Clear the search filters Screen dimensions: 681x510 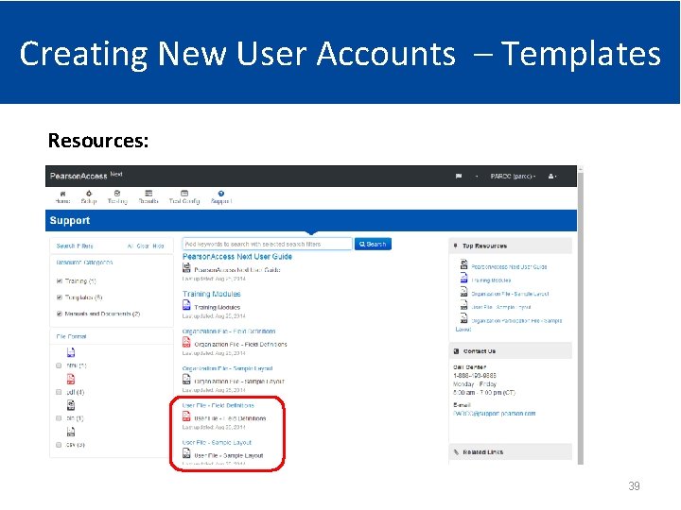pos(143,246)
